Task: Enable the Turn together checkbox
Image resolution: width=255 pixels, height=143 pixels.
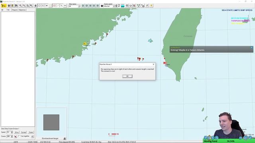Action: [19, 136]
